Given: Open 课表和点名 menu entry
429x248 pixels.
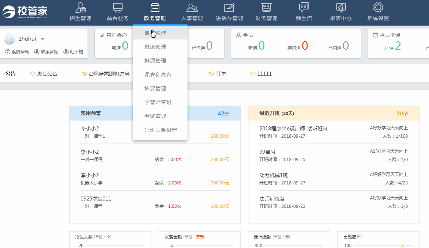Looking at the screenshot, I should click(x=158, y=75).
